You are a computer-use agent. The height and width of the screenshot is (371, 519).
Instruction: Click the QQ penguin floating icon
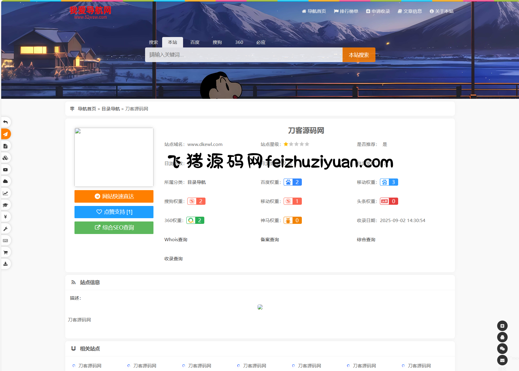pos(502,337)
